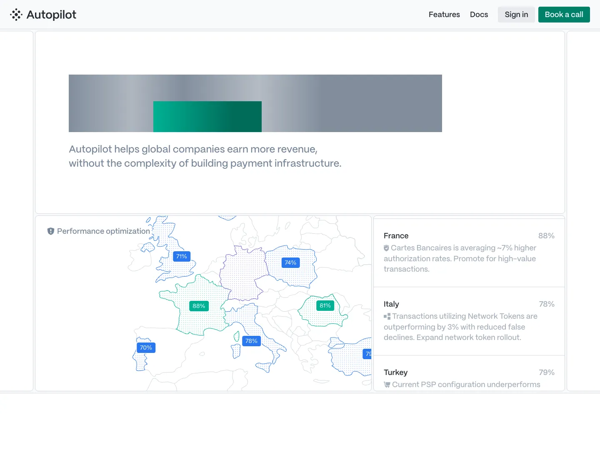Click the shield icon in France card
The image size is (600, 450).
(386, 248)
